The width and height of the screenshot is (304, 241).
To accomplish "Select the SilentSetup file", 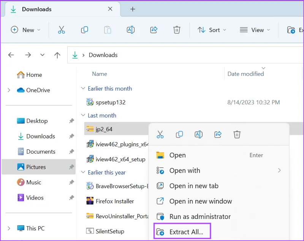I will (x=105, y=231).
